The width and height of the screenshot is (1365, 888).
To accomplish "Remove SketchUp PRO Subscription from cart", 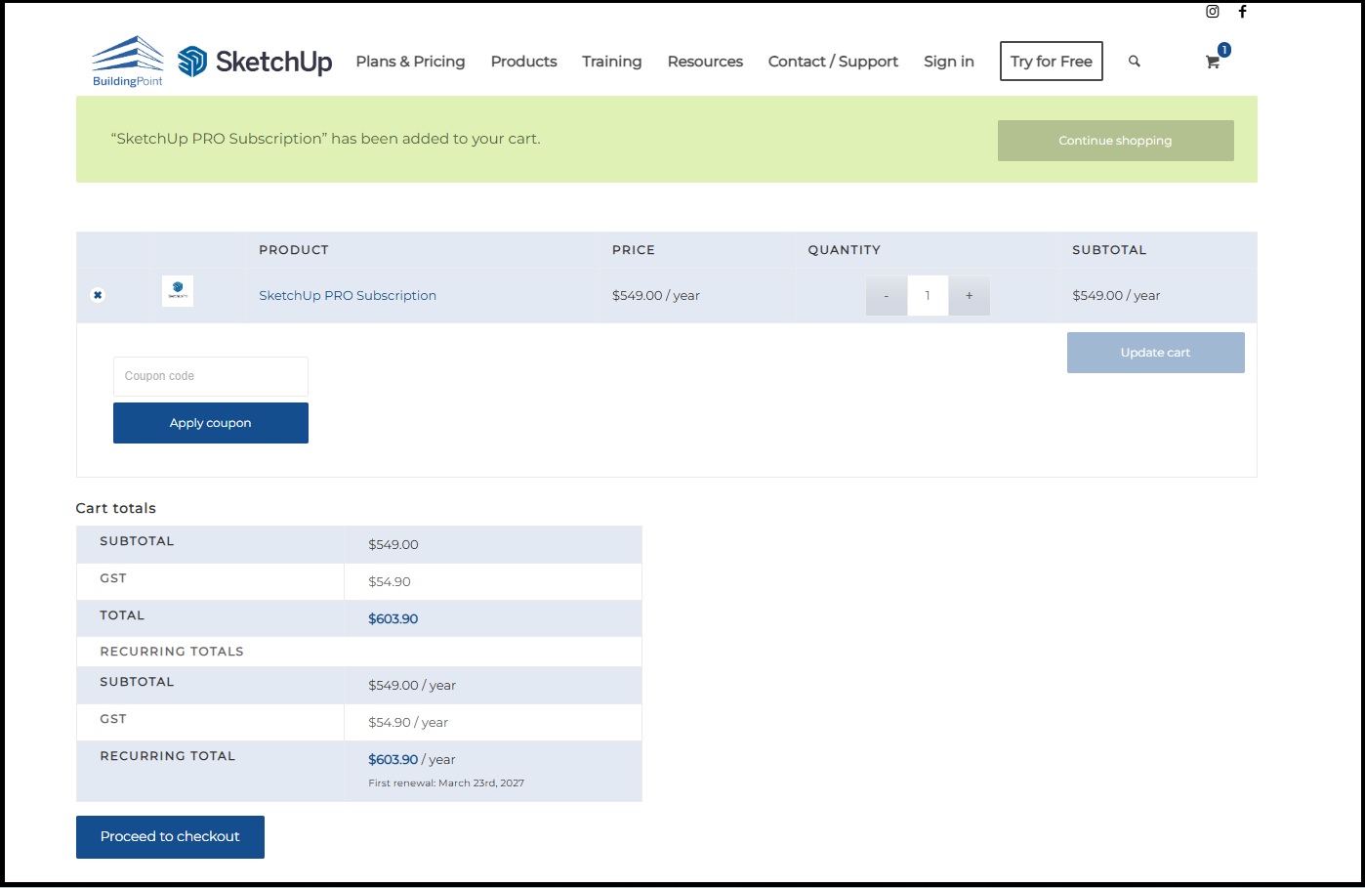I will (x=98, y=295).
